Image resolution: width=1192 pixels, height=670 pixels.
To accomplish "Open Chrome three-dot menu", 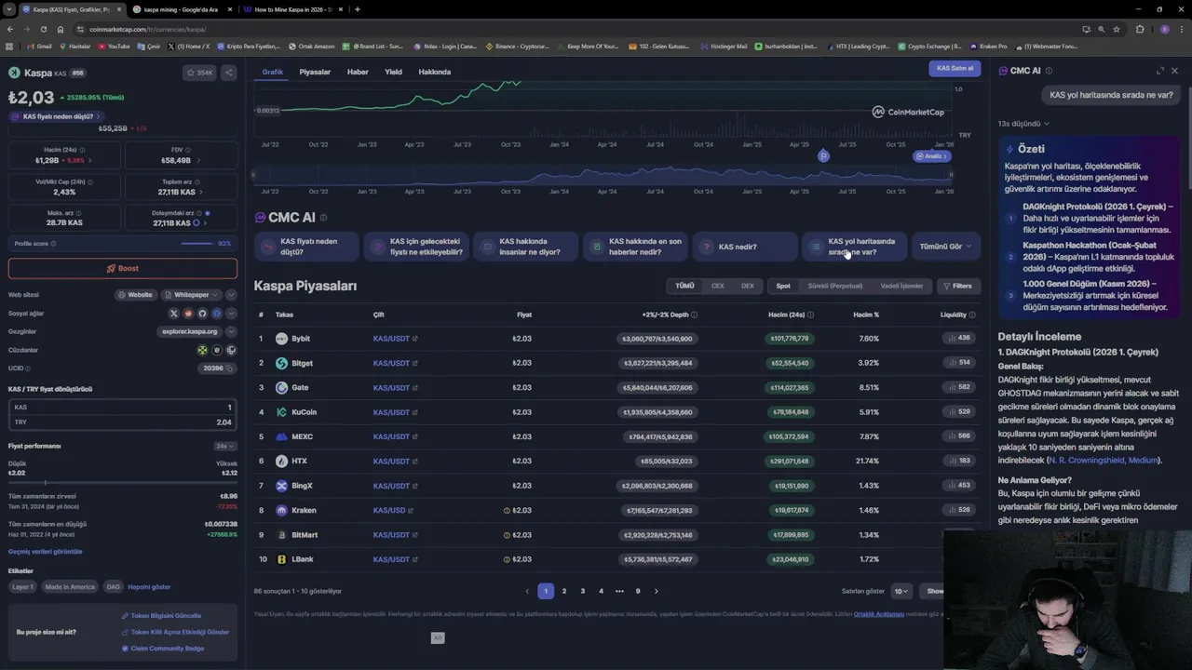I will click(x=1181, y=29).
